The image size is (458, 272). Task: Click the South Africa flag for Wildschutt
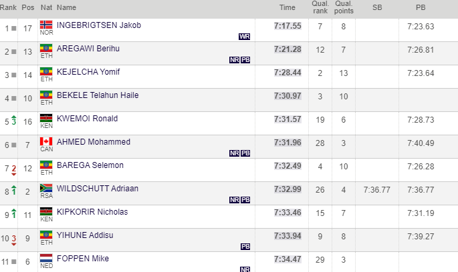(x=46, y=189)
